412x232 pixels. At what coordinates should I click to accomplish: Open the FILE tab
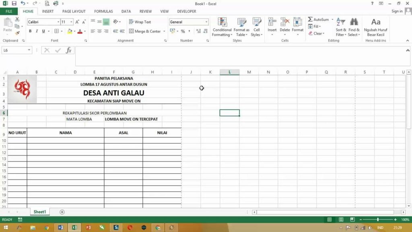click(9, 11)
